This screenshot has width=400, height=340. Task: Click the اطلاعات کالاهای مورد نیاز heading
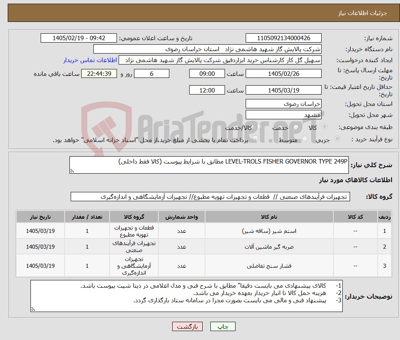click(x=356, y=180)
